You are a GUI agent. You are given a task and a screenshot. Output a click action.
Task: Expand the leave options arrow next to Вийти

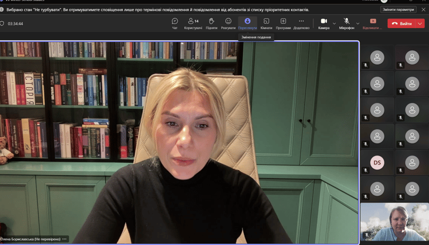[x=420, y=23]
